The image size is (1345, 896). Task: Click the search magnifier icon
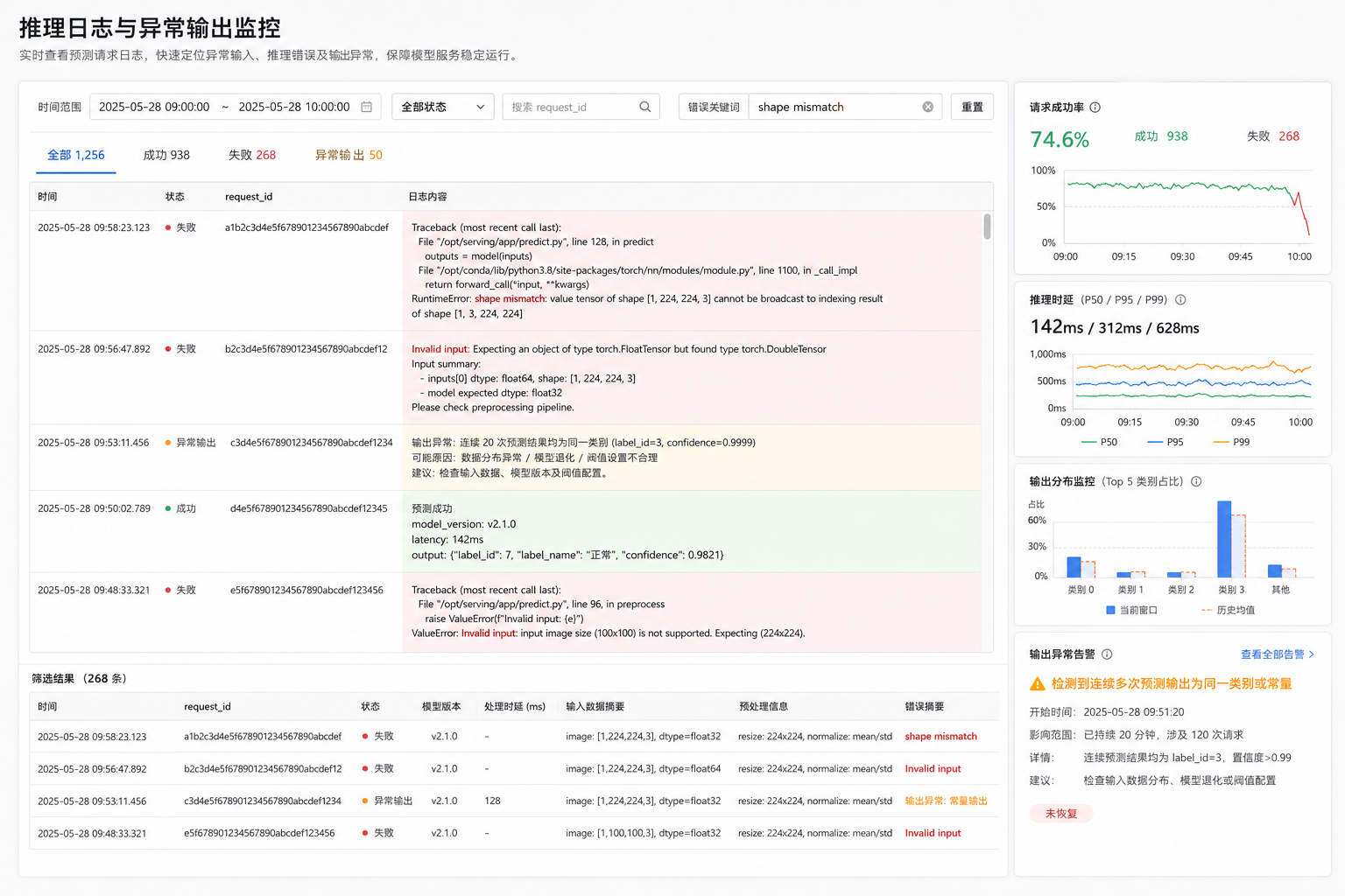point(645,107)
